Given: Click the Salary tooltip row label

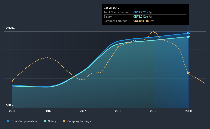Looking at the screenshot, I should [107, 17].
